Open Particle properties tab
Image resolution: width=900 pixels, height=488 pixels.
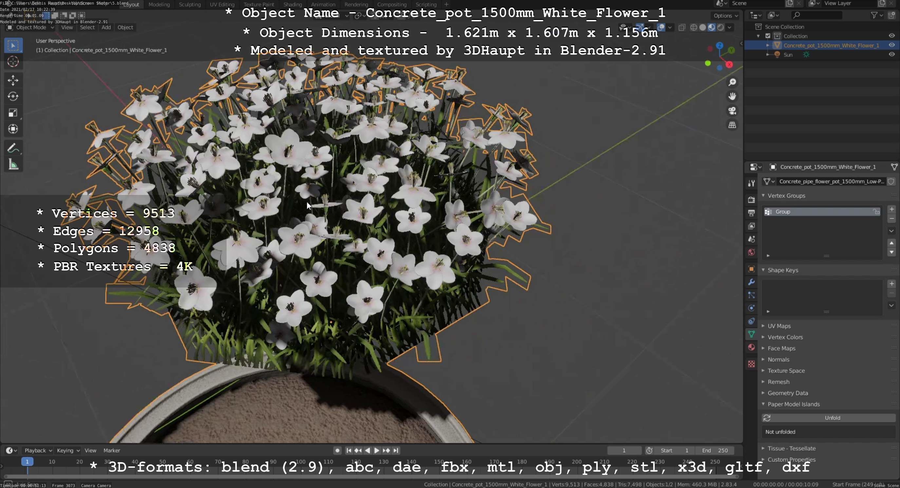751,295
